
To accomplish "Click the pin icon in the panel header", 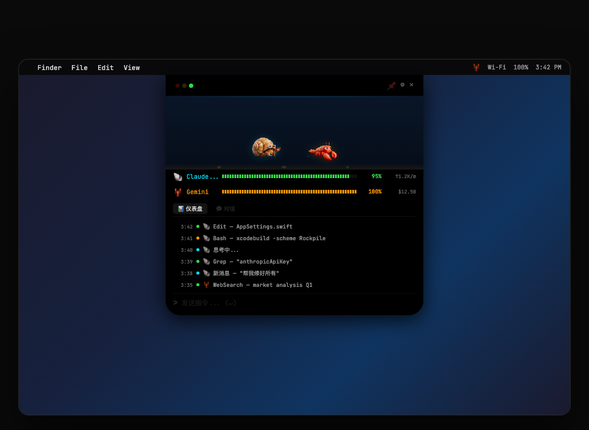I will click(391, 85).
